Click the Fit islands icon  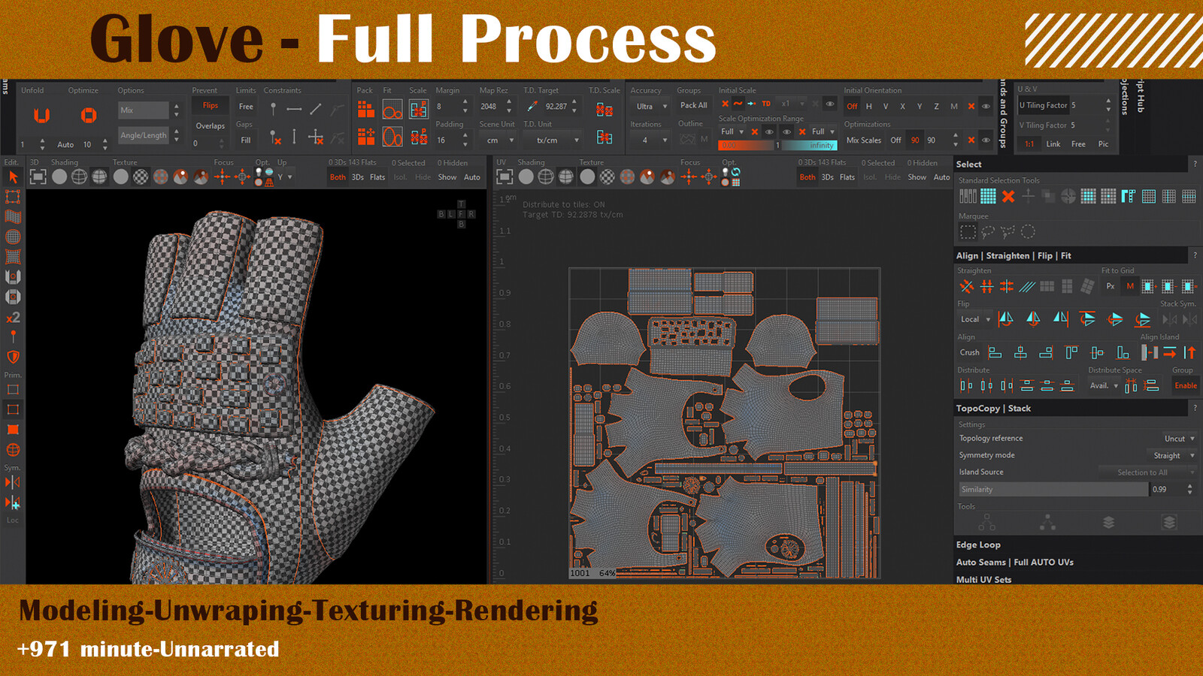click(392, 110)
